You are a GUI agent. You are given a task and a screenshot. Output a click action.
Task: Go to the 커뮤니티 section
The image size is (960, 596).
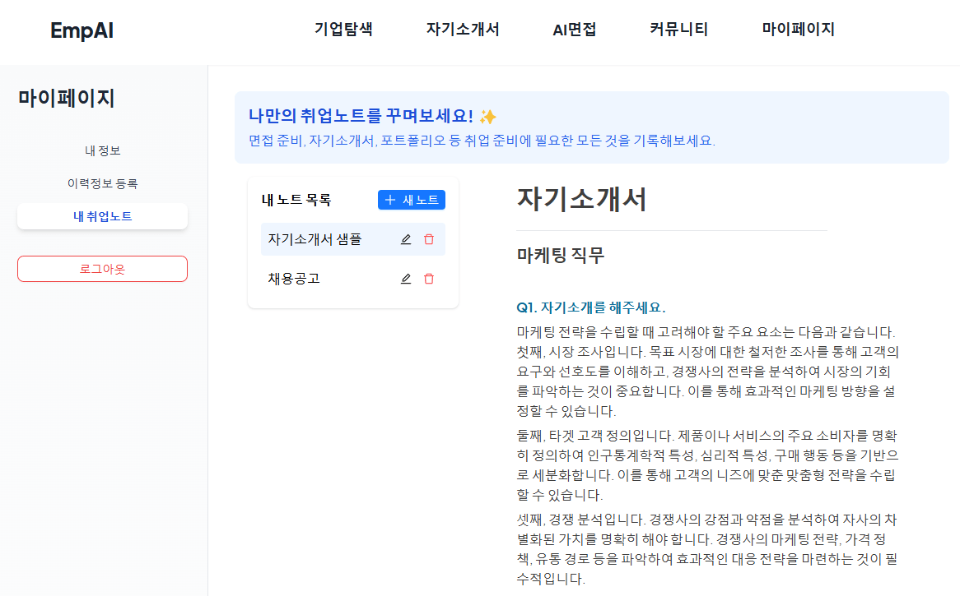point(678,28)
